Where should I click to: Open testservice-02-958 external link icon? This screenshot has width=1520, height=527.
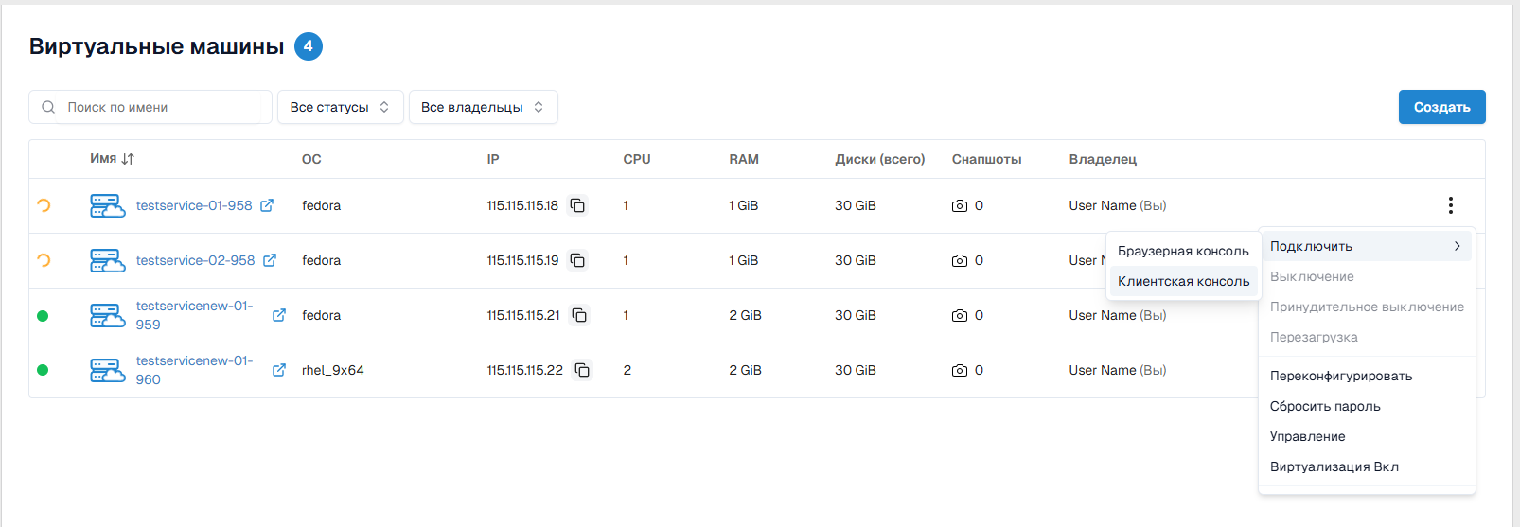tap(270, 260)
